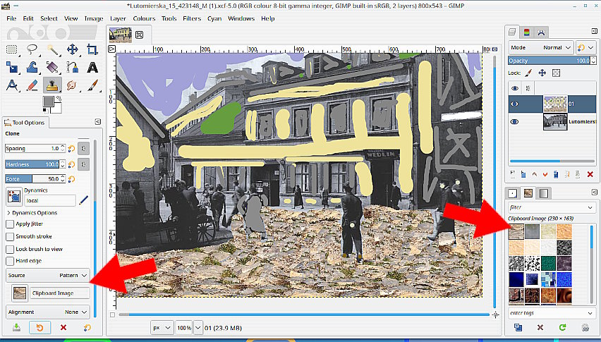Select the Measure compass tool
601x342 pixels.
[x=12, y=85]
